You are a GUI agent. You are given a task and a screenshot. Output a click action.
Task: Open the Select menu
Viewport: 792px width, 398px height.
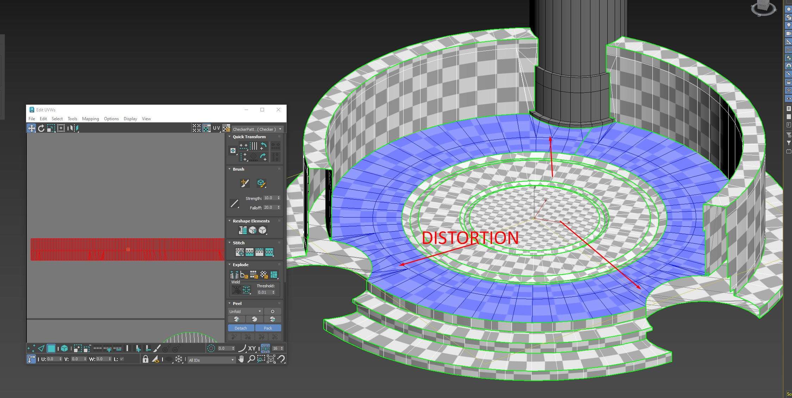pyautogui.click(x=57, y=119)
